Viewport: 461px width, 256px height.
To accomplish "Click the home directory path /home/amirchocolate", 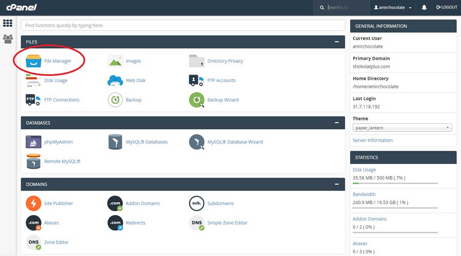I will [x=375, y=87].
